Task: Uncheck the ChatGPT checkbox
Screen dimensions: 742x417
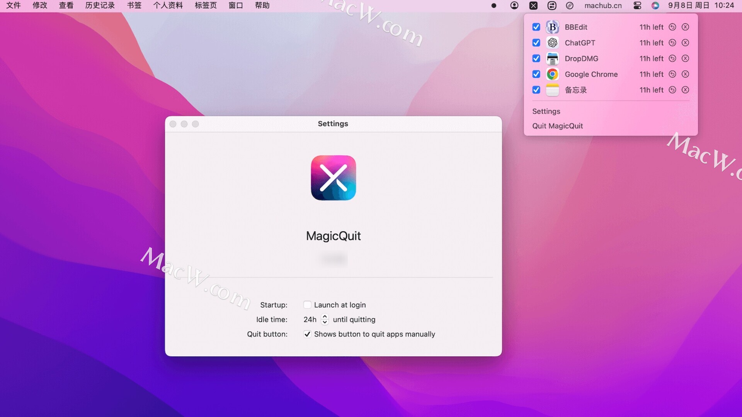Action: coord(536,43)
